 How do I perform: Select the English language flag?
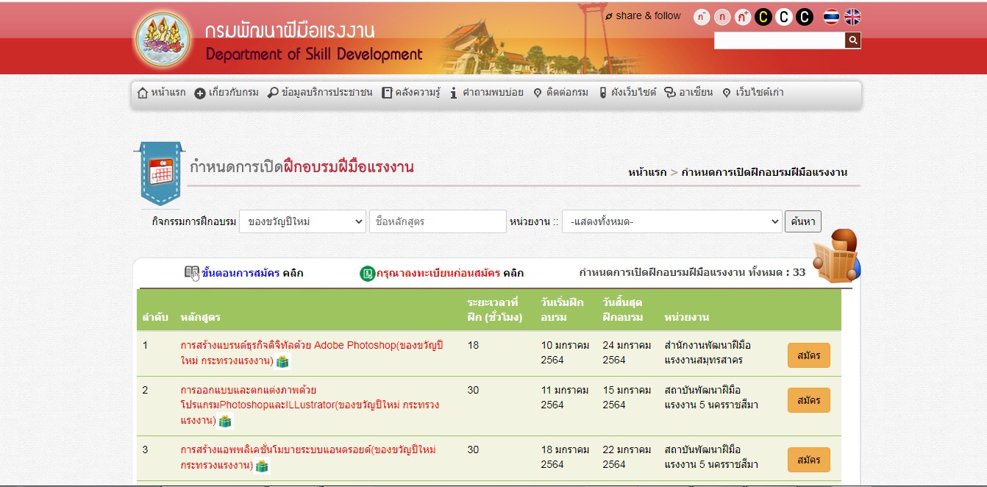click(x=852, y=17)
